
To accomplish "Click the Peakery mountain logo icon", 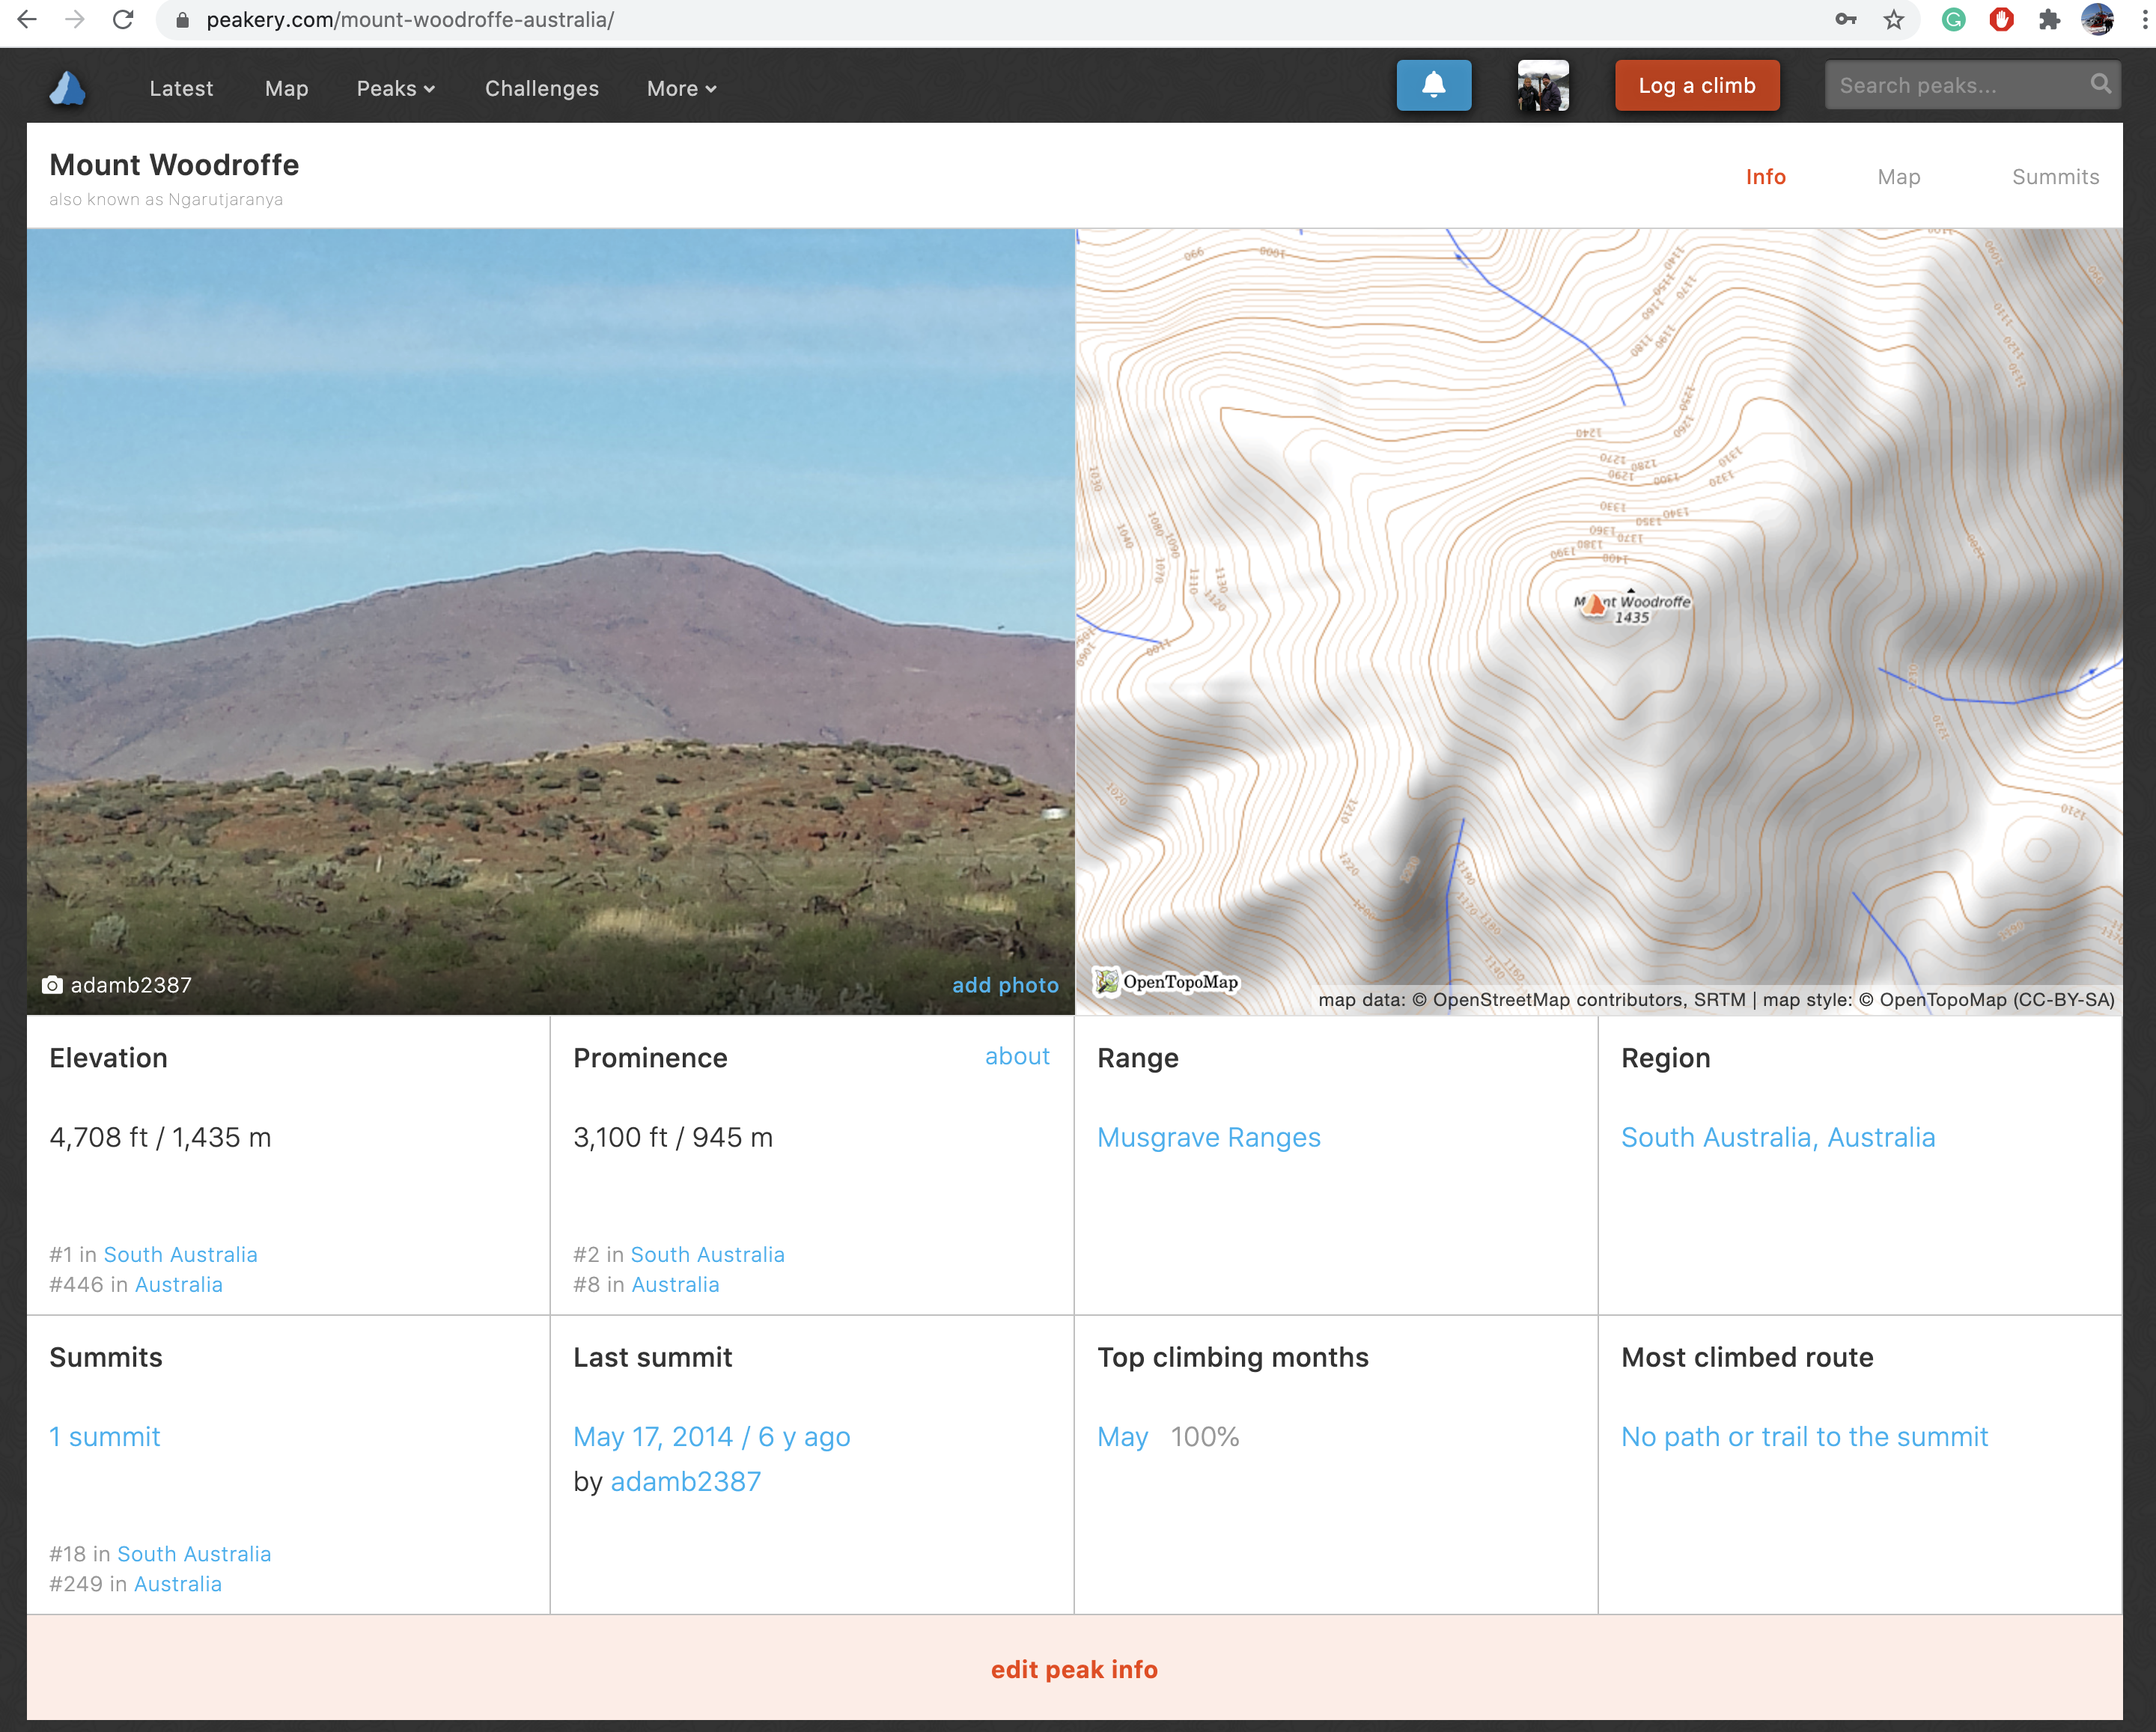I will coord(67,88).
